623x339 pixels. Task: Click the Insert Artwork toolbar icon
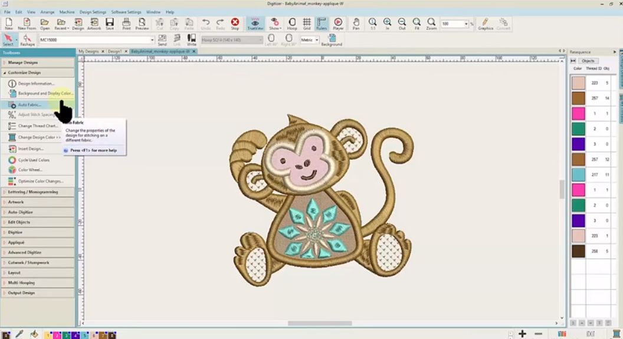pyautogui.click(x=94, y=24)
